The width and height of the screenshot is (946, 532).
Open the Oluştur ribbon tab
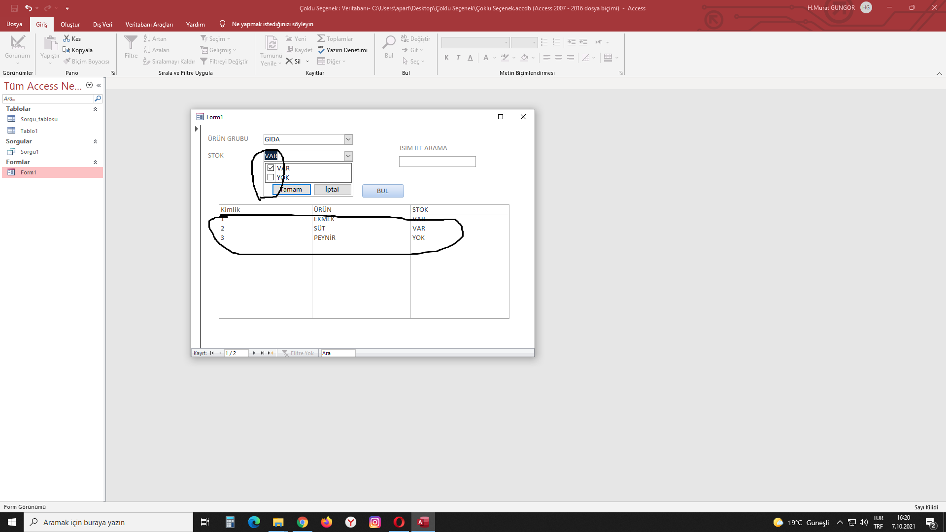(x=70, y=24)
